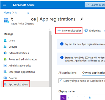
Task: Switch to Owned applications tab
Action: pos(94,73)
